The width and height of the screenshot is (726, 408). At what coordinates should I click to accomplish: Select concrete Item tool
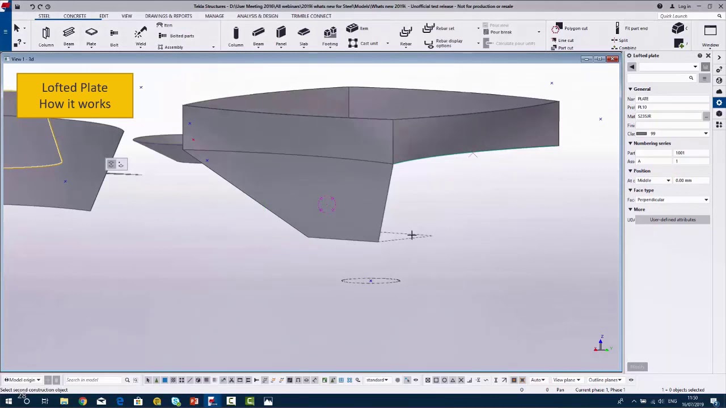tap(357, 28)
